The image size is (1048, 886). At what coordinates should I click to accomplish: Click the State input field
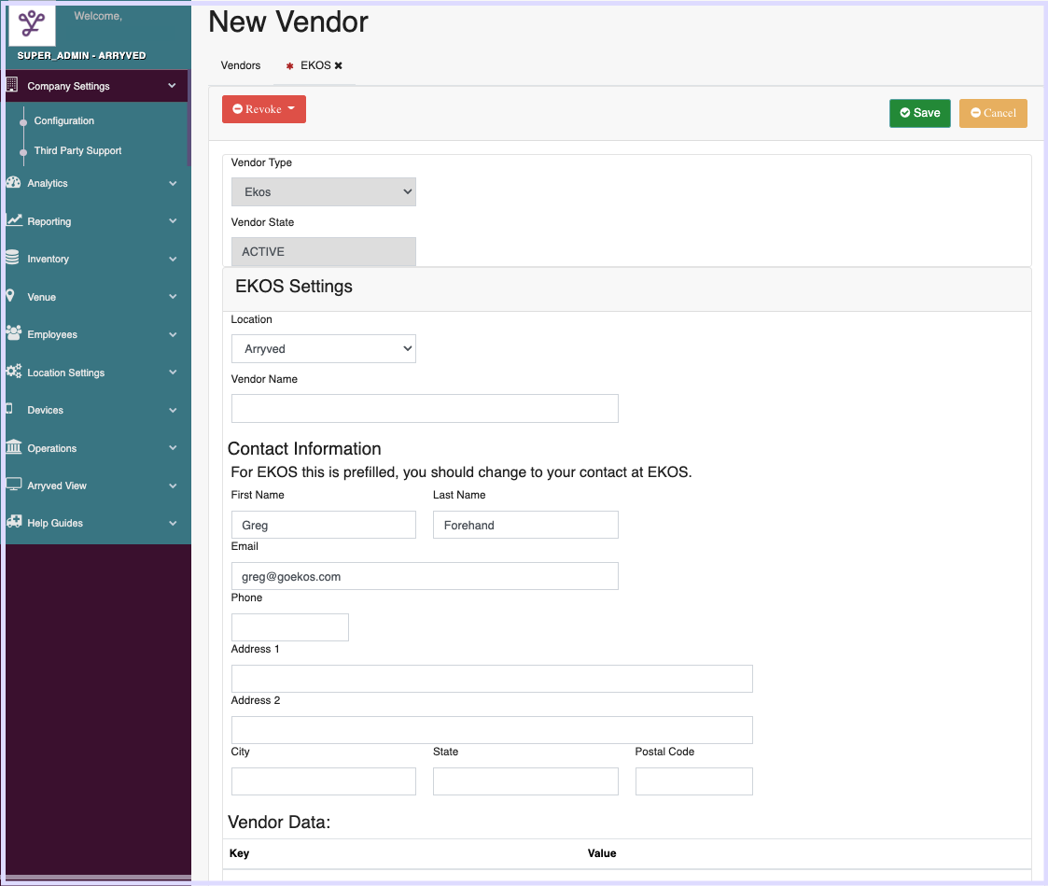point(525,781)
